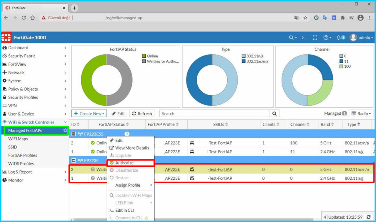
Task: Sort the table by Type
Action: point(354,124)
